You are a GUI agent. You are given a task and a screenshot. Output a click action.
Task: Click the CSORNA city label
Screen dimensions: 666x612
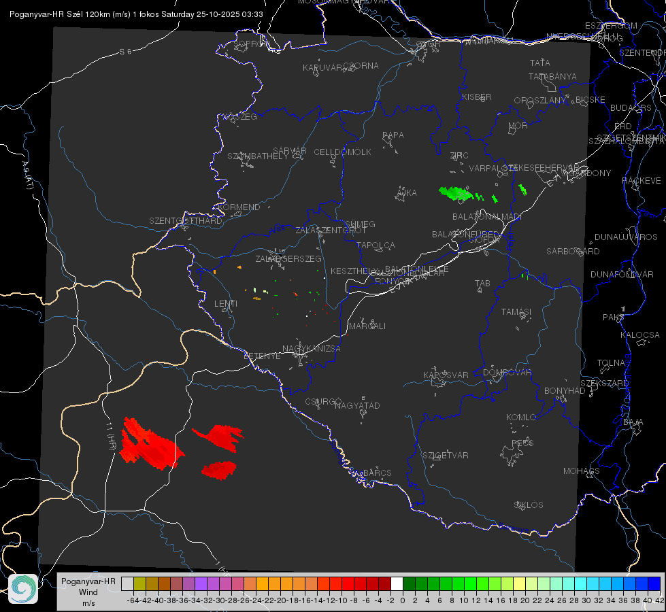[361, 66]
